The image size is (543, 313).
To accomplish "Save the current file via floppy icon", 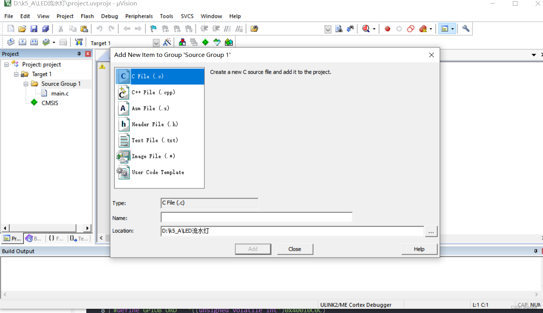I will 34,29.
